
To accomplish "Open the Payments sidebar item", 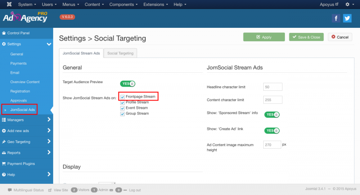I will 18,63.
